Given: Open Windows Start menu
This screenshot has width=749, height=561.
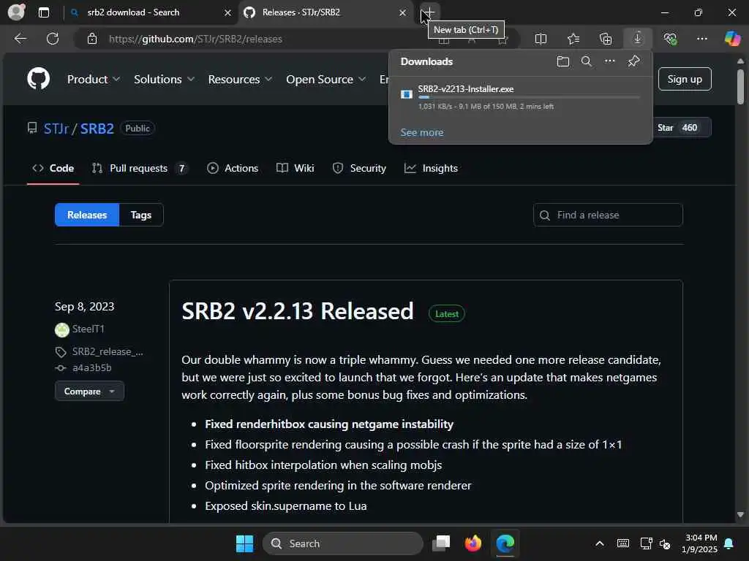Looking at the screenshot, I should [x=244, y=543].
